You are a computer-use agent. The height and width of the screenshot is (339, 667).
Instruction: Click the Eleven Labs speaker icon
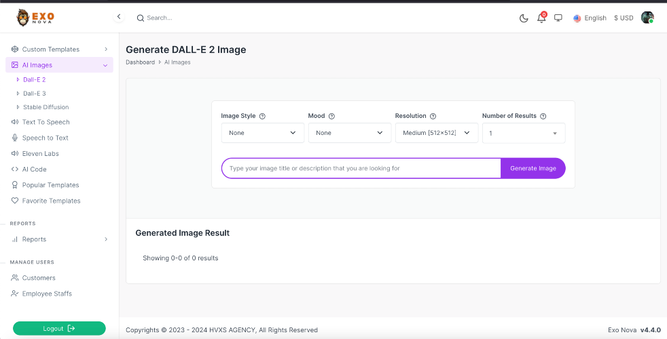15,153
